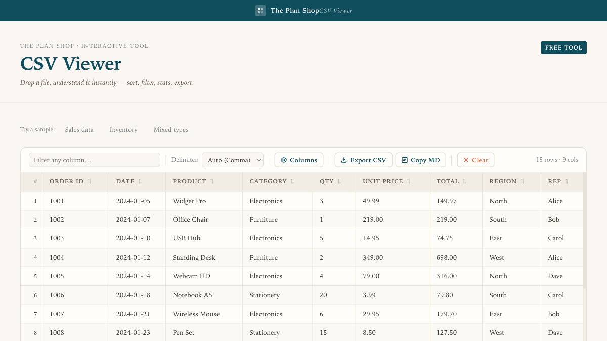
Task: Load the Mixed types sample
Action: coord(171,130)
